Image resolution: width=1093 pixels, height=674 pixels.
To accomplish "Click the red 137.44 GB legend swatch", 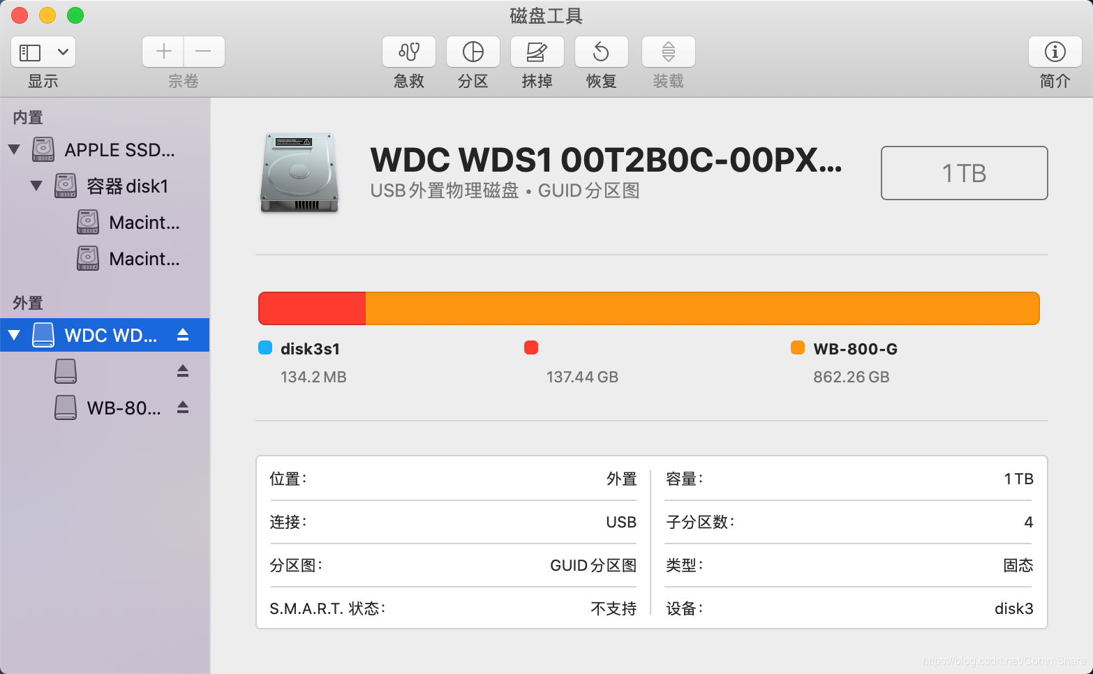I will [531, 347].
